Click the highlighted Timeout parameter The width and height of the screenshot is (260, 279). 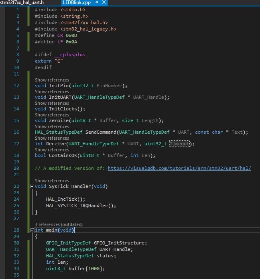[x=180, y=144]
